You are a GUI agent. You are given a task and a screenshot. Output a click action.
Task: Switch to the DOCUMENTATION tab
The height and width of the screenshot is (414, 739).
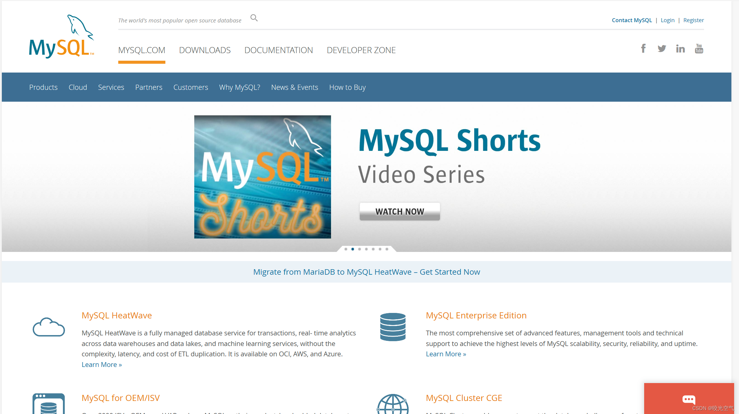coord(279,50)
